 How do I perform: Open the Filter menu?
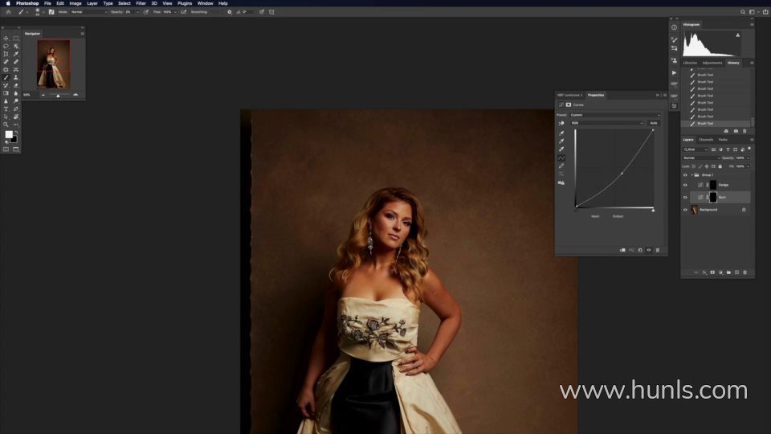coord(141,3)
